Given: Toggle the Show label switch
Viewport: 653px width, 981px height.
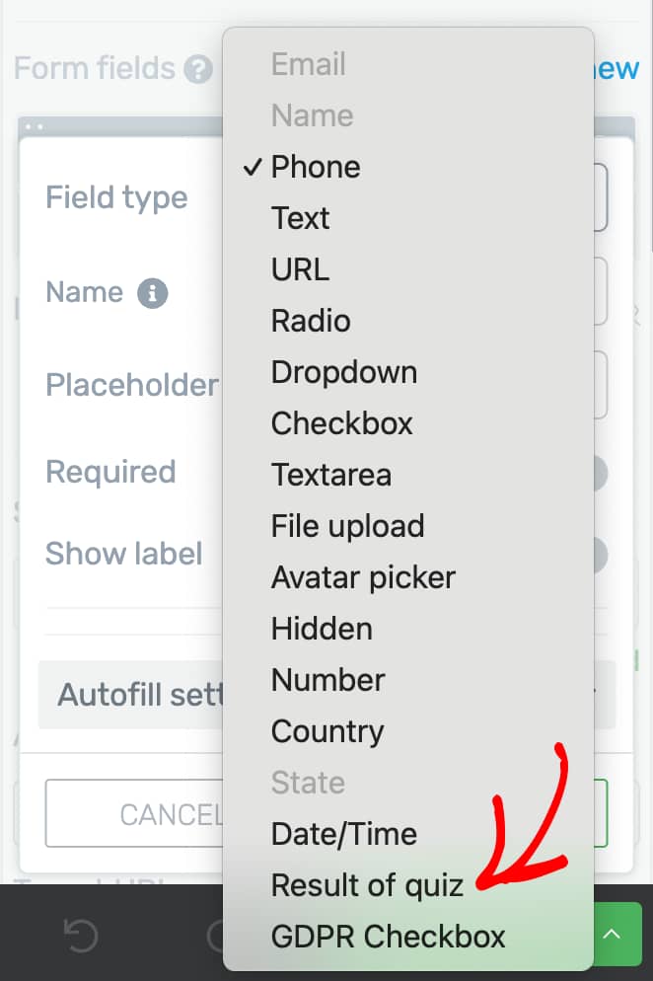Looking at the screenshot, I should tap(598, 555).
